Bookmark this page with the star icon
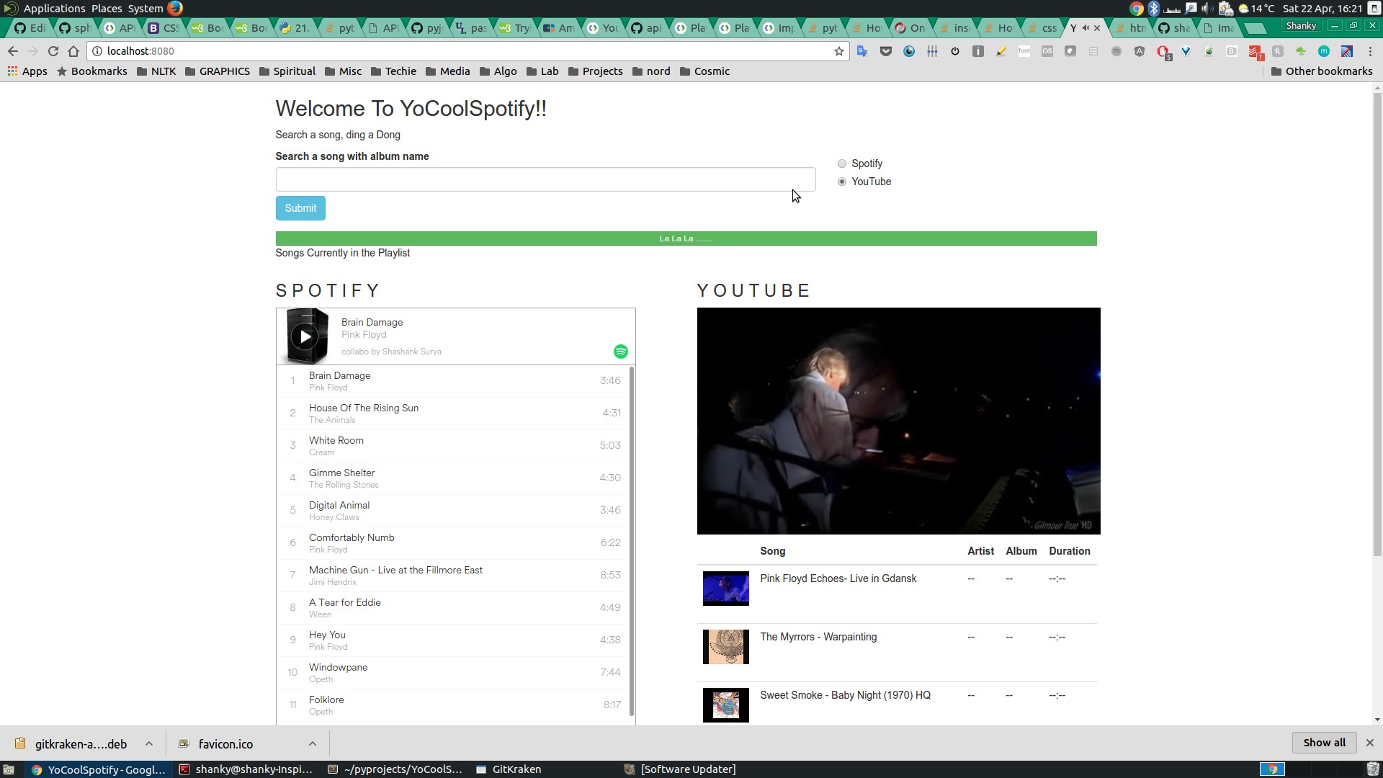 click(x=839, y=51)
